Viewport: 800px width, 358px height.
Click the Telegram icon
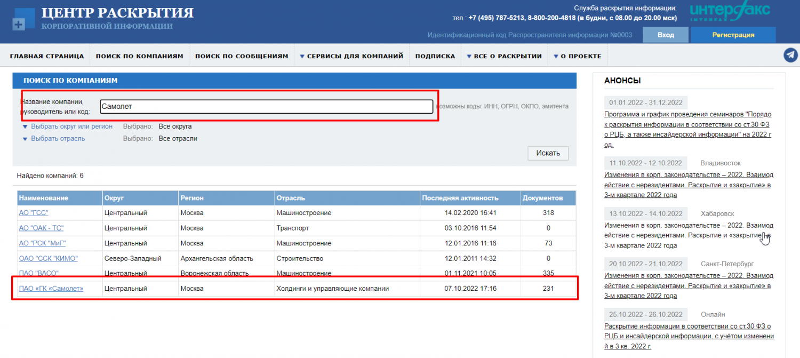790,55
